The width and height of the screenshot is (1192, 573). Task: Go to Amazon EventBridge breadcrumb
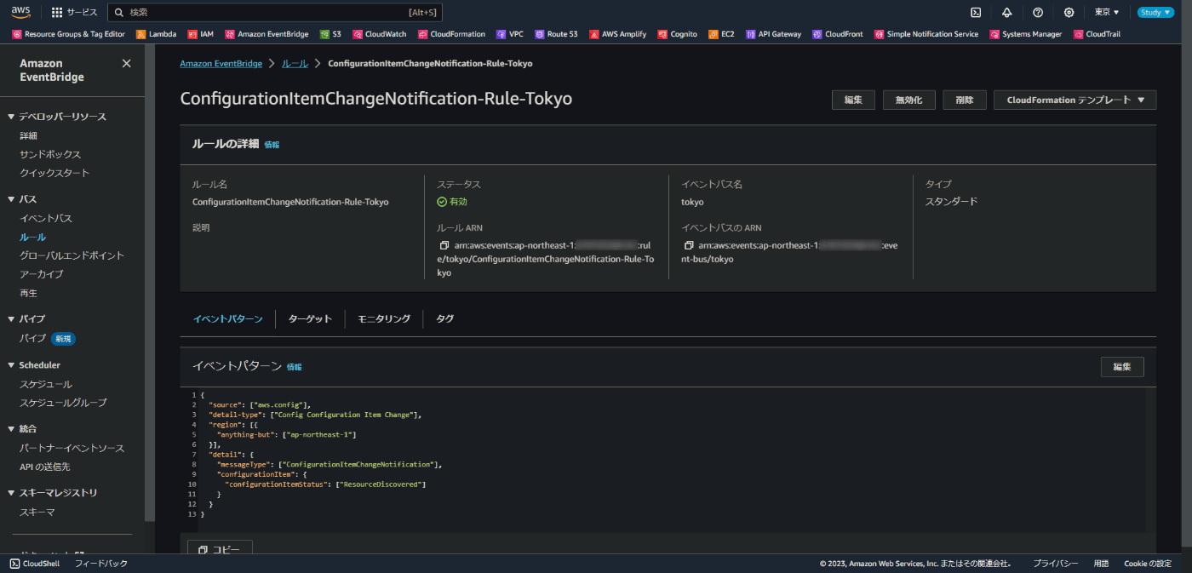click(221, 64)
